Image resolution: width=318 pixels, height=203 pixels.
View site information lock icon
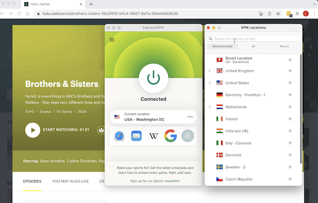click(38, 14)
